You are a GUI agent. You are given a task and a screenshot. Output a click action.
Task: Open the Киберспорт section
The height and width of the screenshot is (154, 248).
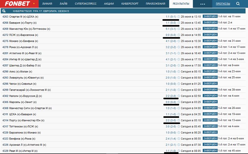(x=133, y=4)
